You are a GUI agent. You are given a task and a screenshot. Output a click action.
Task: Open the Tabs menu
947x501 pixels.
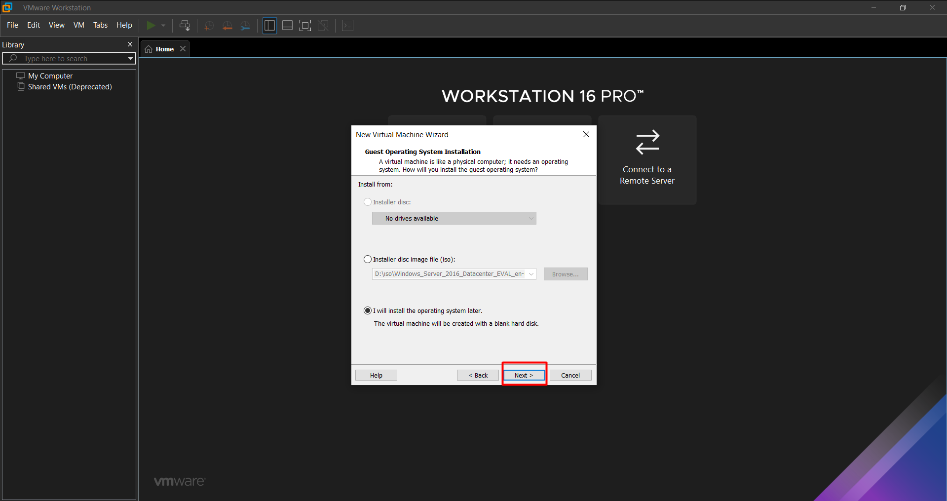tap(100, 25)
